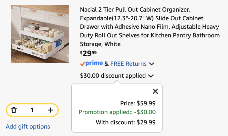Click the Price: $59.99 line in popover
Screen dimensions: 228x136
pos(138,103)
